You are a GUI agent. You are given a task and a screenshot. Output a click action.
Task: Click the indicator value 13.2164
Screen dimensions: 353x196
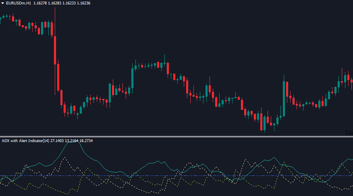pyautogui.click(x=71, y=141)
